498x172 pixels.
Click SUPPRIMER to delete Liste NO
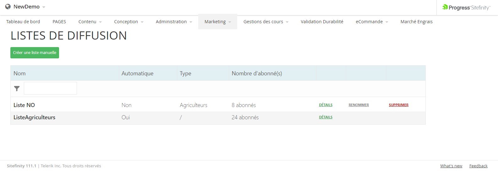[398, 105]
